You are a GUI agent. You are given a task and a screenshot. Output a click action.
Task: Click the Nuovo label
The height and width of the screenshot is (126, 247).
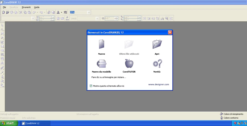(101, 54)
